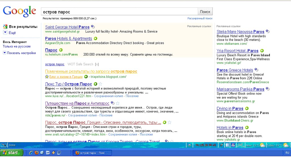Click the green WOT circle beside Hotels in Paros

tap(247, 127)
